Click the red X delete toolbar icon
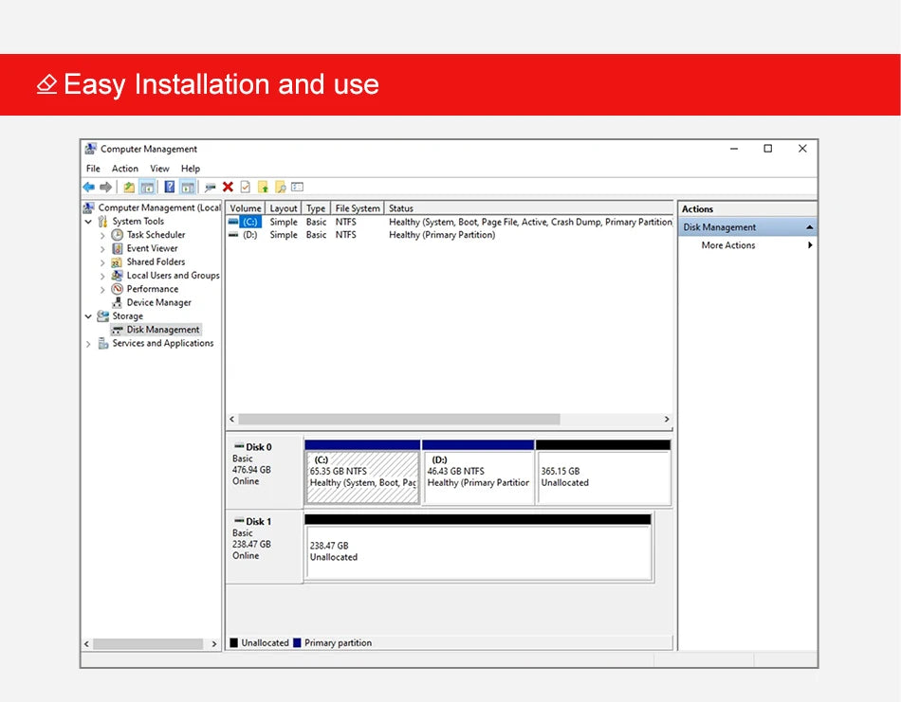901x702 pixels. click(228, 188)
